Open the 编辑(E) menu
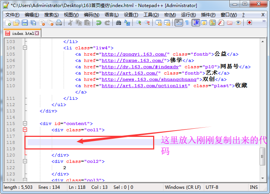Image resolution: width=270 pixels, height=194 pixels. click(32, 15)
